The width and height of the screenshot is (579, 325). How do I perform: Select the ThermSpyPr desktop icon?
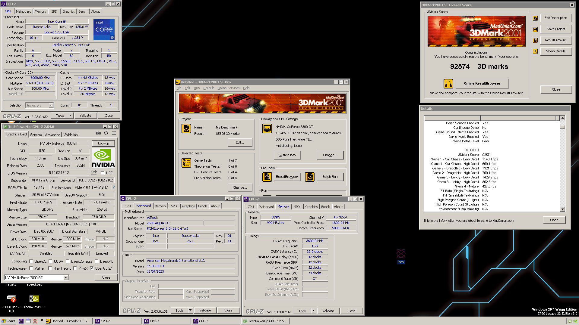click(x=34, y=302)
